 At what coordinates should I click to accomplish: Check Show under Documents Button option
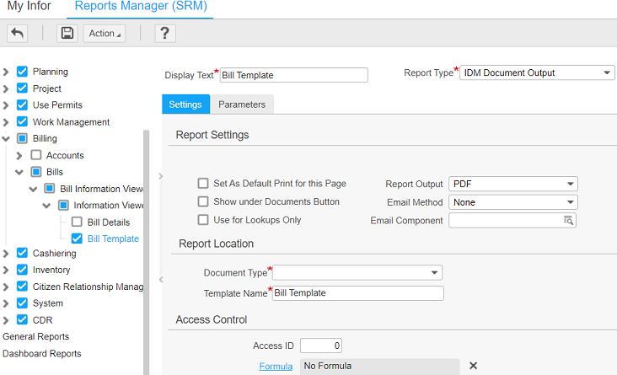click(x=203, y=202)
